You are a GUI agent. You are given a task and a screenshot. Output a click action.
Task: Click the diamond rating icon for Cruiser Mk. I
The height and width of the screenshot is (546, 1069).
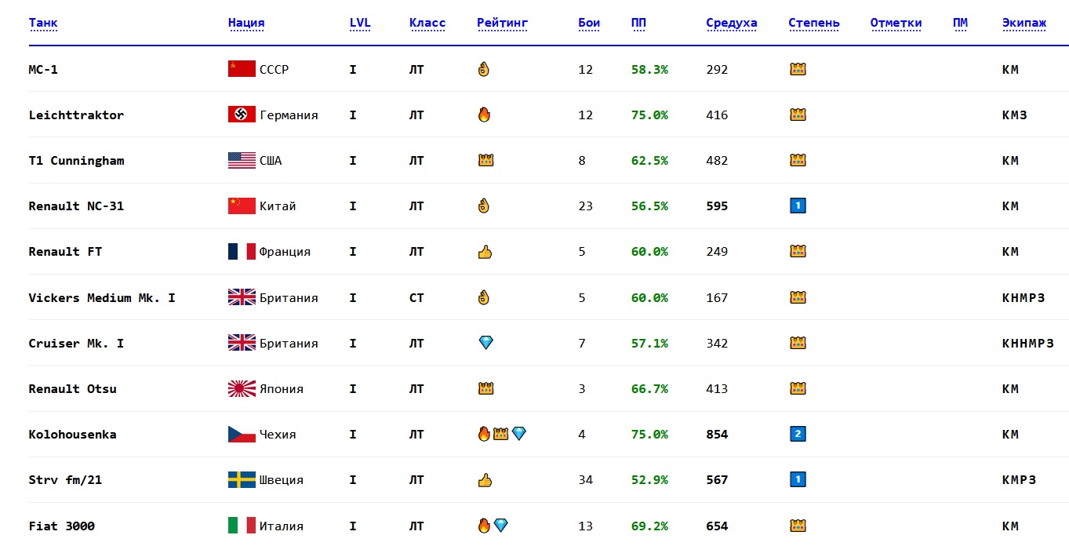coord(485,343)
